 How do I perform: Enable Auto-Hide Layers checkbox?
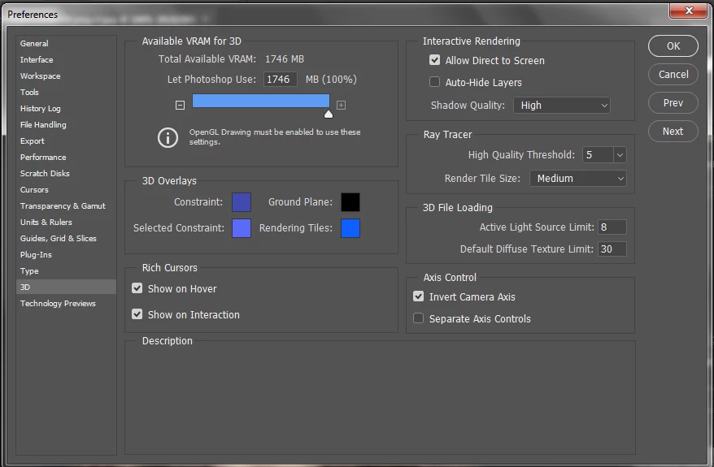tap(434, 82)
